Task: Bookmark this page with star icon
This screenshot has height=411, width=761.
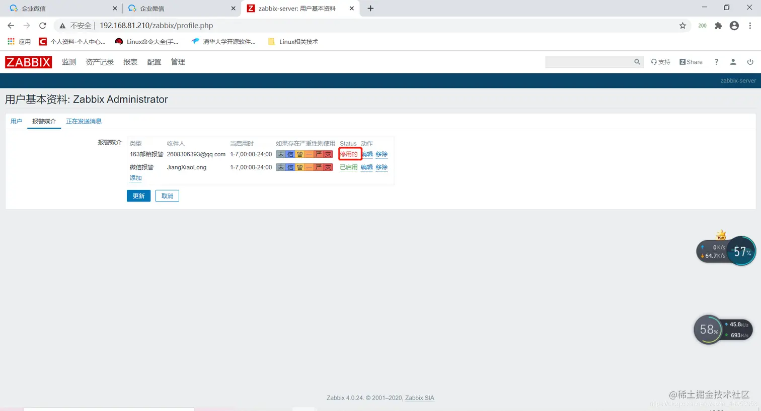Action: point(682,26)
